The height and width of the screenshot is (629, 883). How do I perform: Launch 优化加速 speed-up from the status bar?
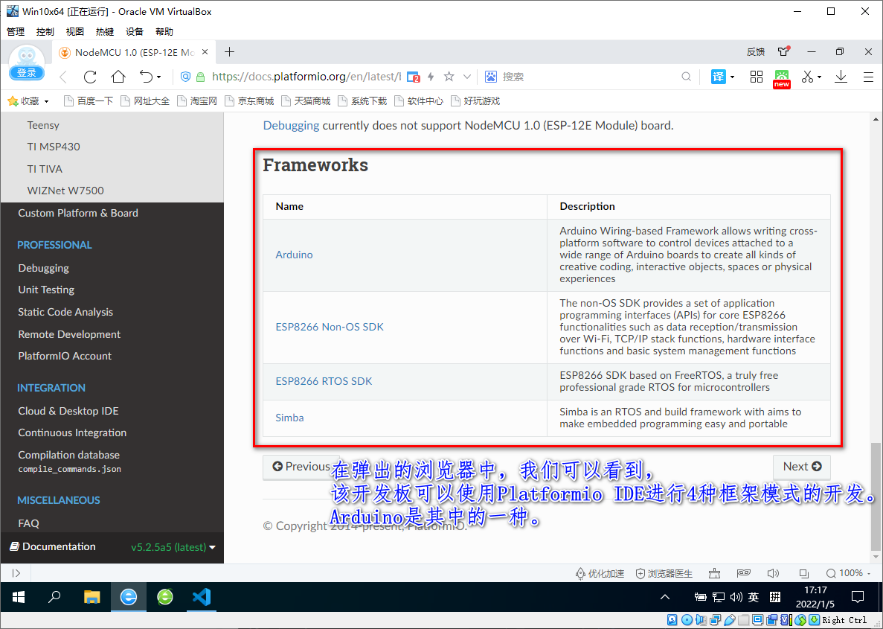point(600,574)
